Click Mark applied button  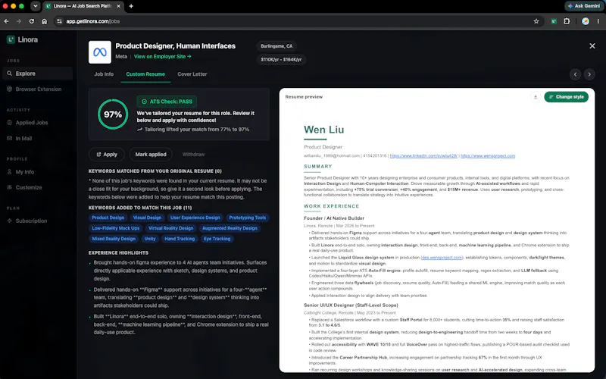[151, 155]
